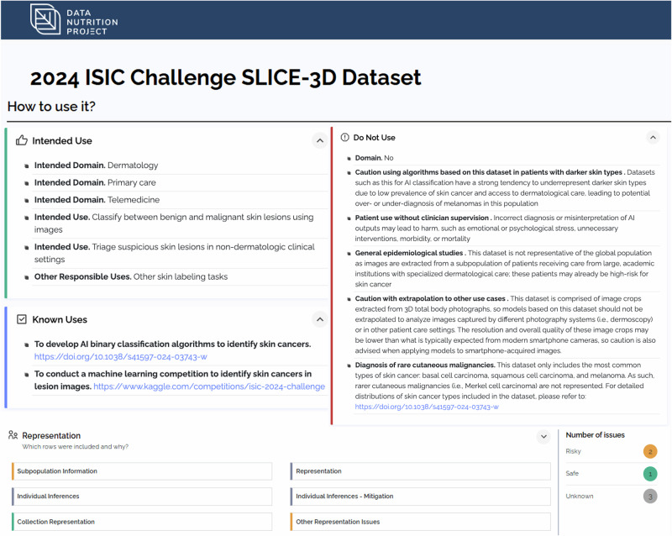Viewport: 672px width, 536px height.
Task: Click the orange Risky issues badge
Action: (x=649, y=451)
